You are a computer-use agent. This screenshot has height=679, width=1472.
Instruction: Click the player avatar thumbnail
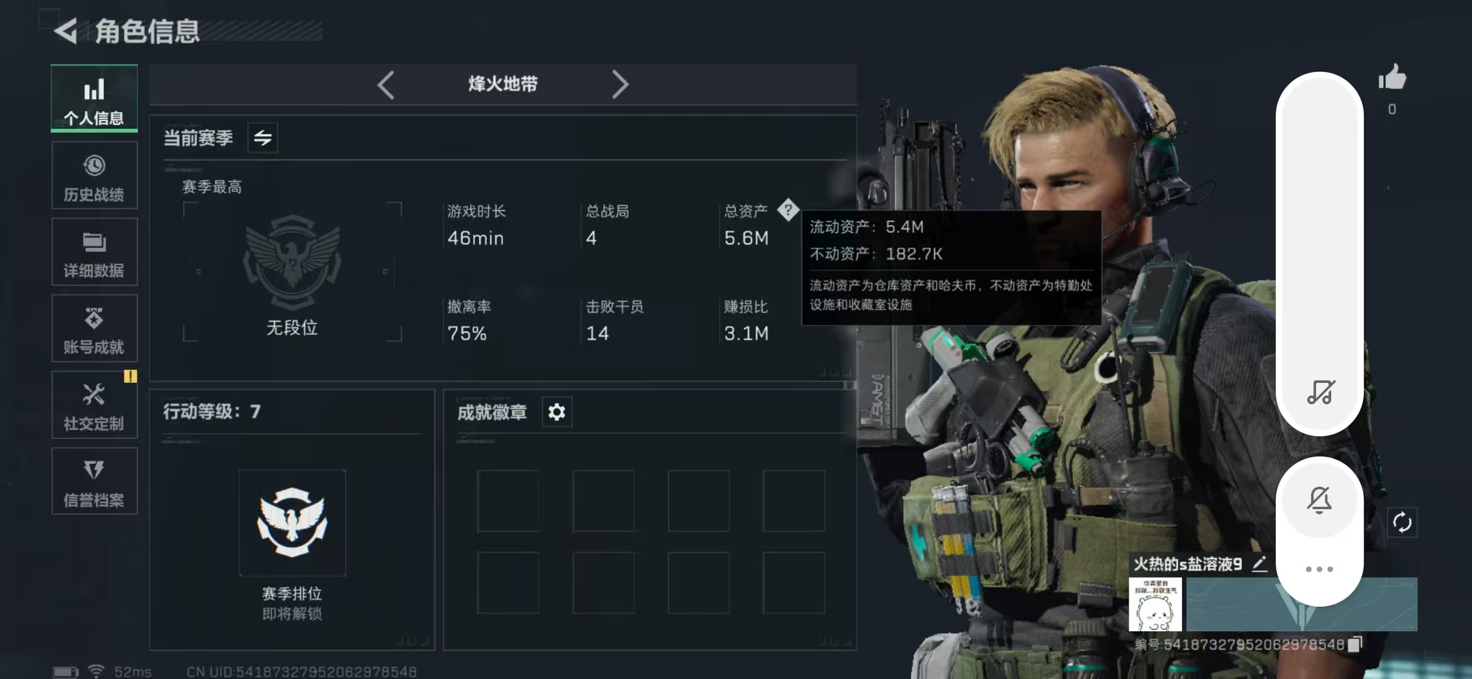click(x=1155, y=605)
